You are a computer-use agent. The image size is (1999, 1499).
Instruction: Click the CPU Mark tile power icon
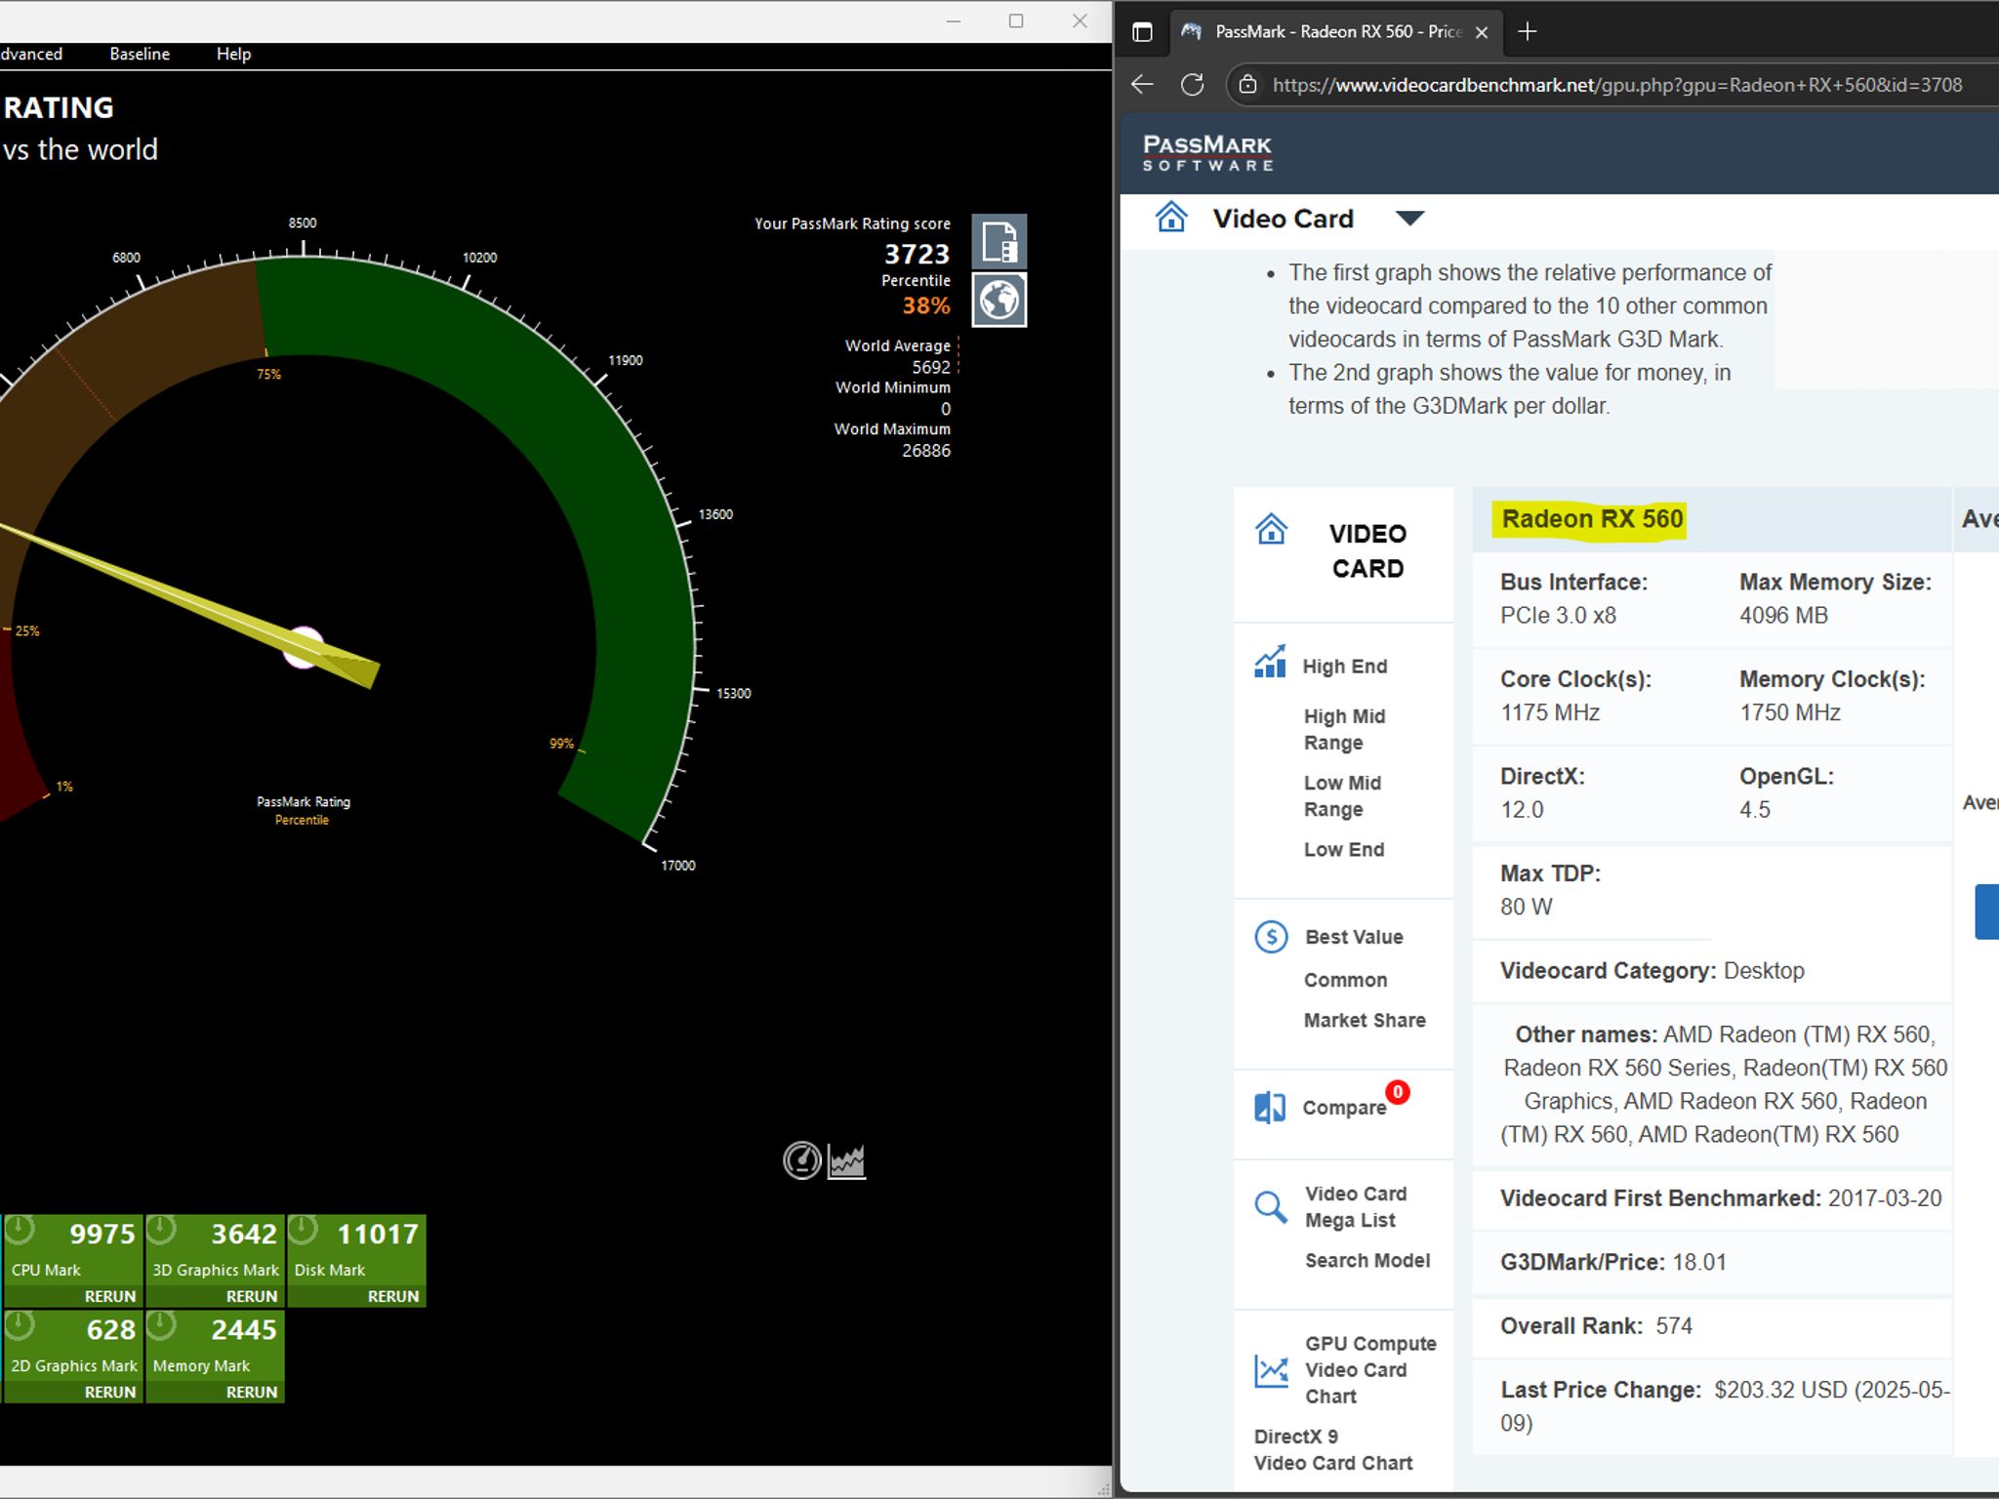tap(20, 1230)
